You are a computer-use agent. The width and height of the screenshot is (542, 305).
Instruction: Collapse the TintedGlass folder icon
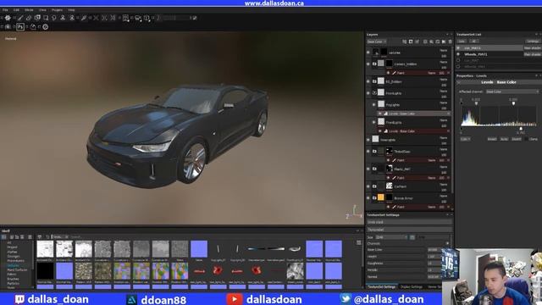pos(374,152)
